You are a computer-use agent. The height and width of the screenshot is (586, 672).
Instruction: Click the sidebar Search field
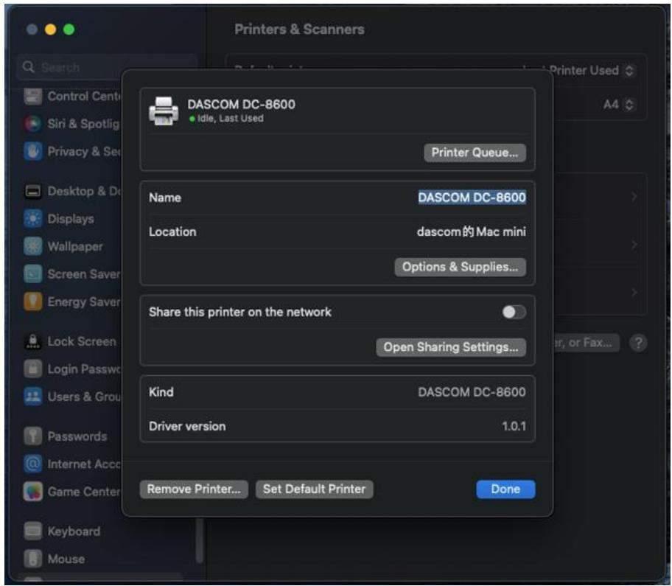click(107, 67)
